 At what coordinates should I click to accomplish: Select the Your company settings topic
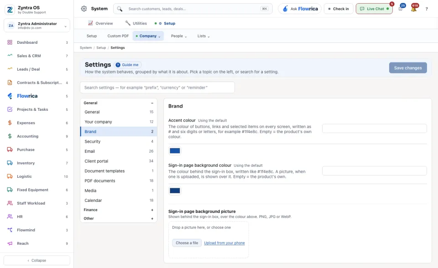click(119, 122)
